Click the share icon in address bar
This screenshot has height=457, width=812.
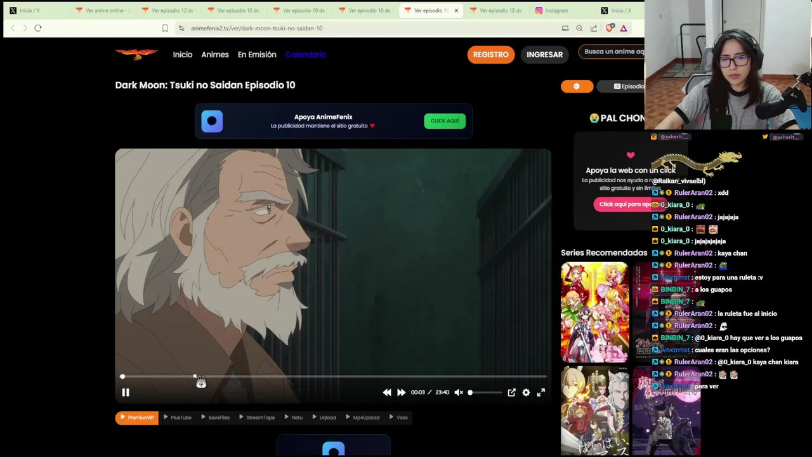(x=594, y=28)
